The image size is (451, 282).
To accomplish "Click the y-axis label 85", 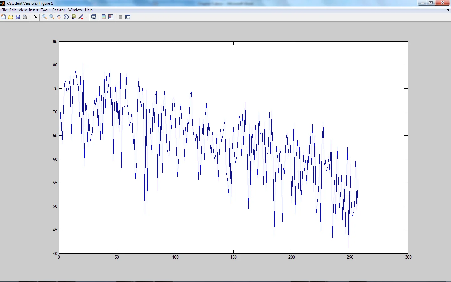I will (x=55, y=42).
